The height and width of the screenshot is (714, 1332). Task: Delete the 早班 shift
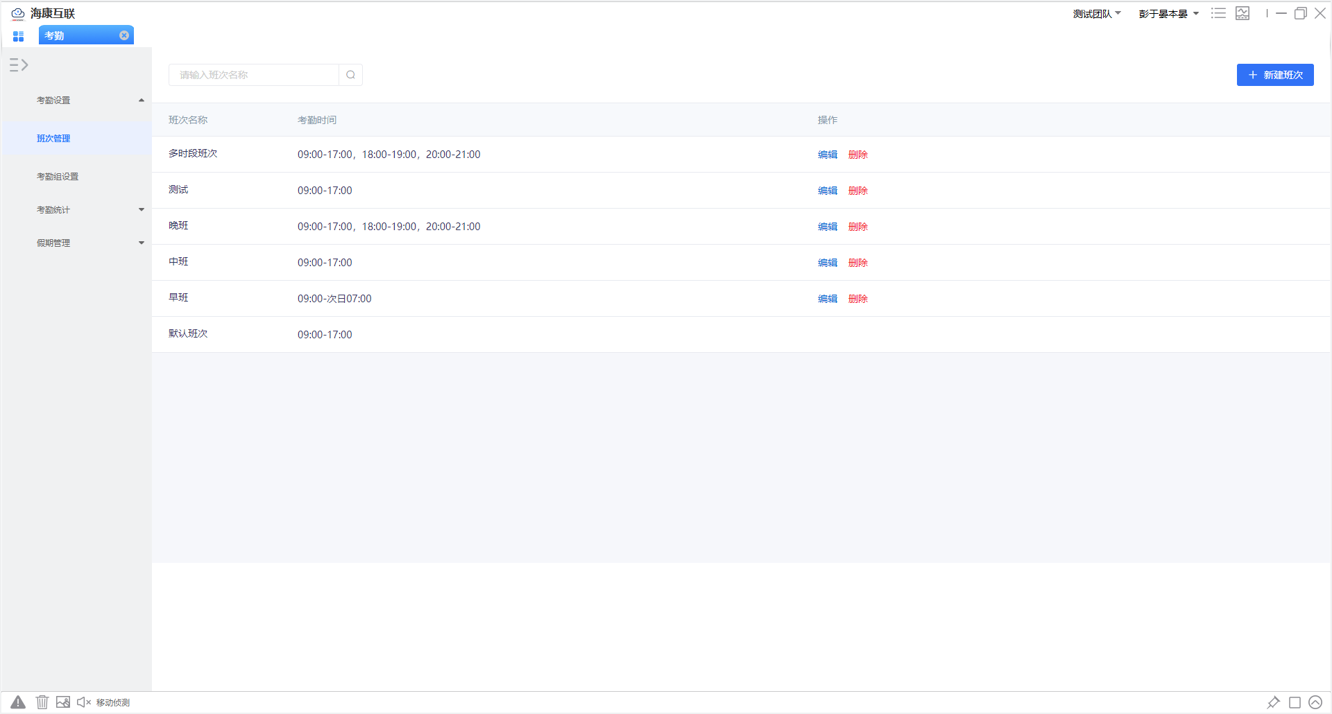tap(858, 299)
